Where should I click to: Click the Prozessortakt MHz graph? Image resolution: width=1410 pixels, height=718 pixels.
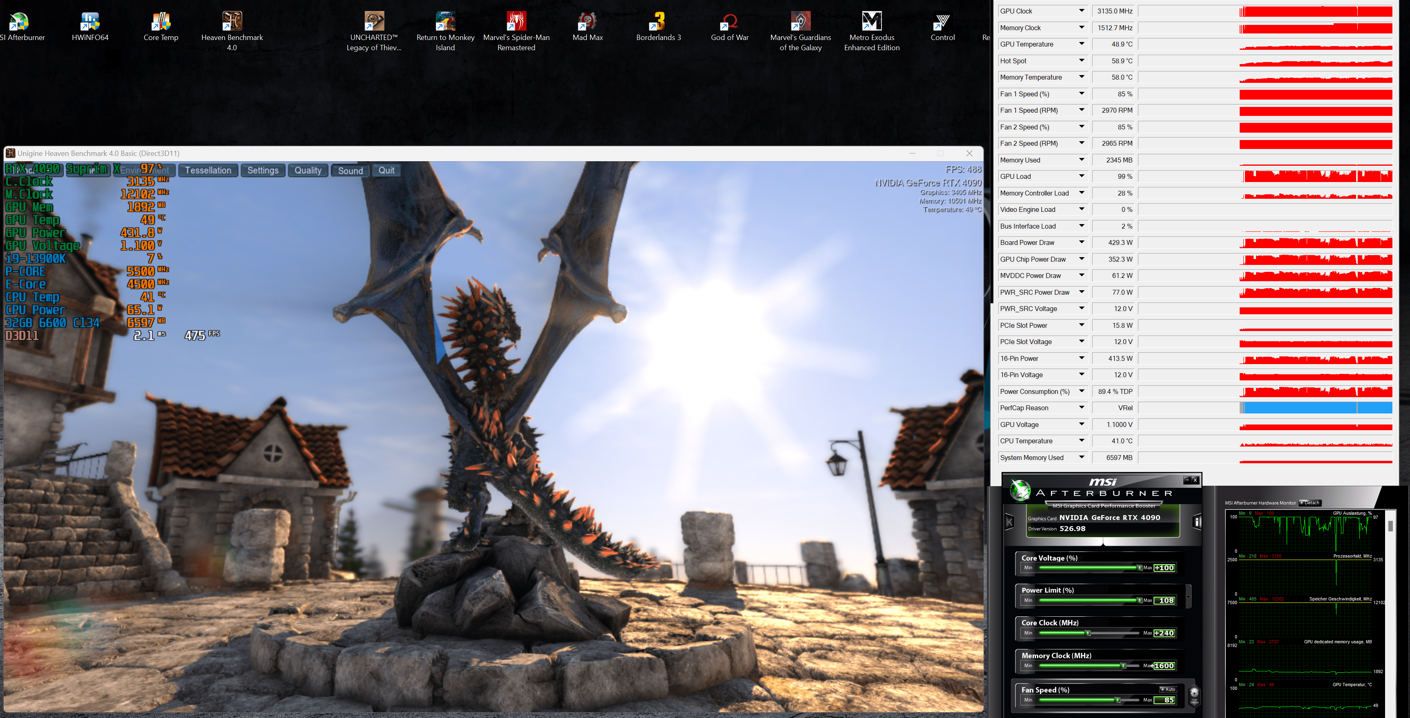pyautogui.click(x=1305, y=576)
